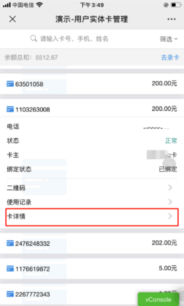
Task: Open 卡详情 via its arrow
Action: [x=170, y=216]
